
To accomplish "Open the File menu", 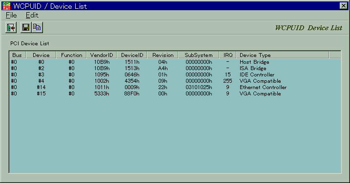I will [x=11, y=15].
